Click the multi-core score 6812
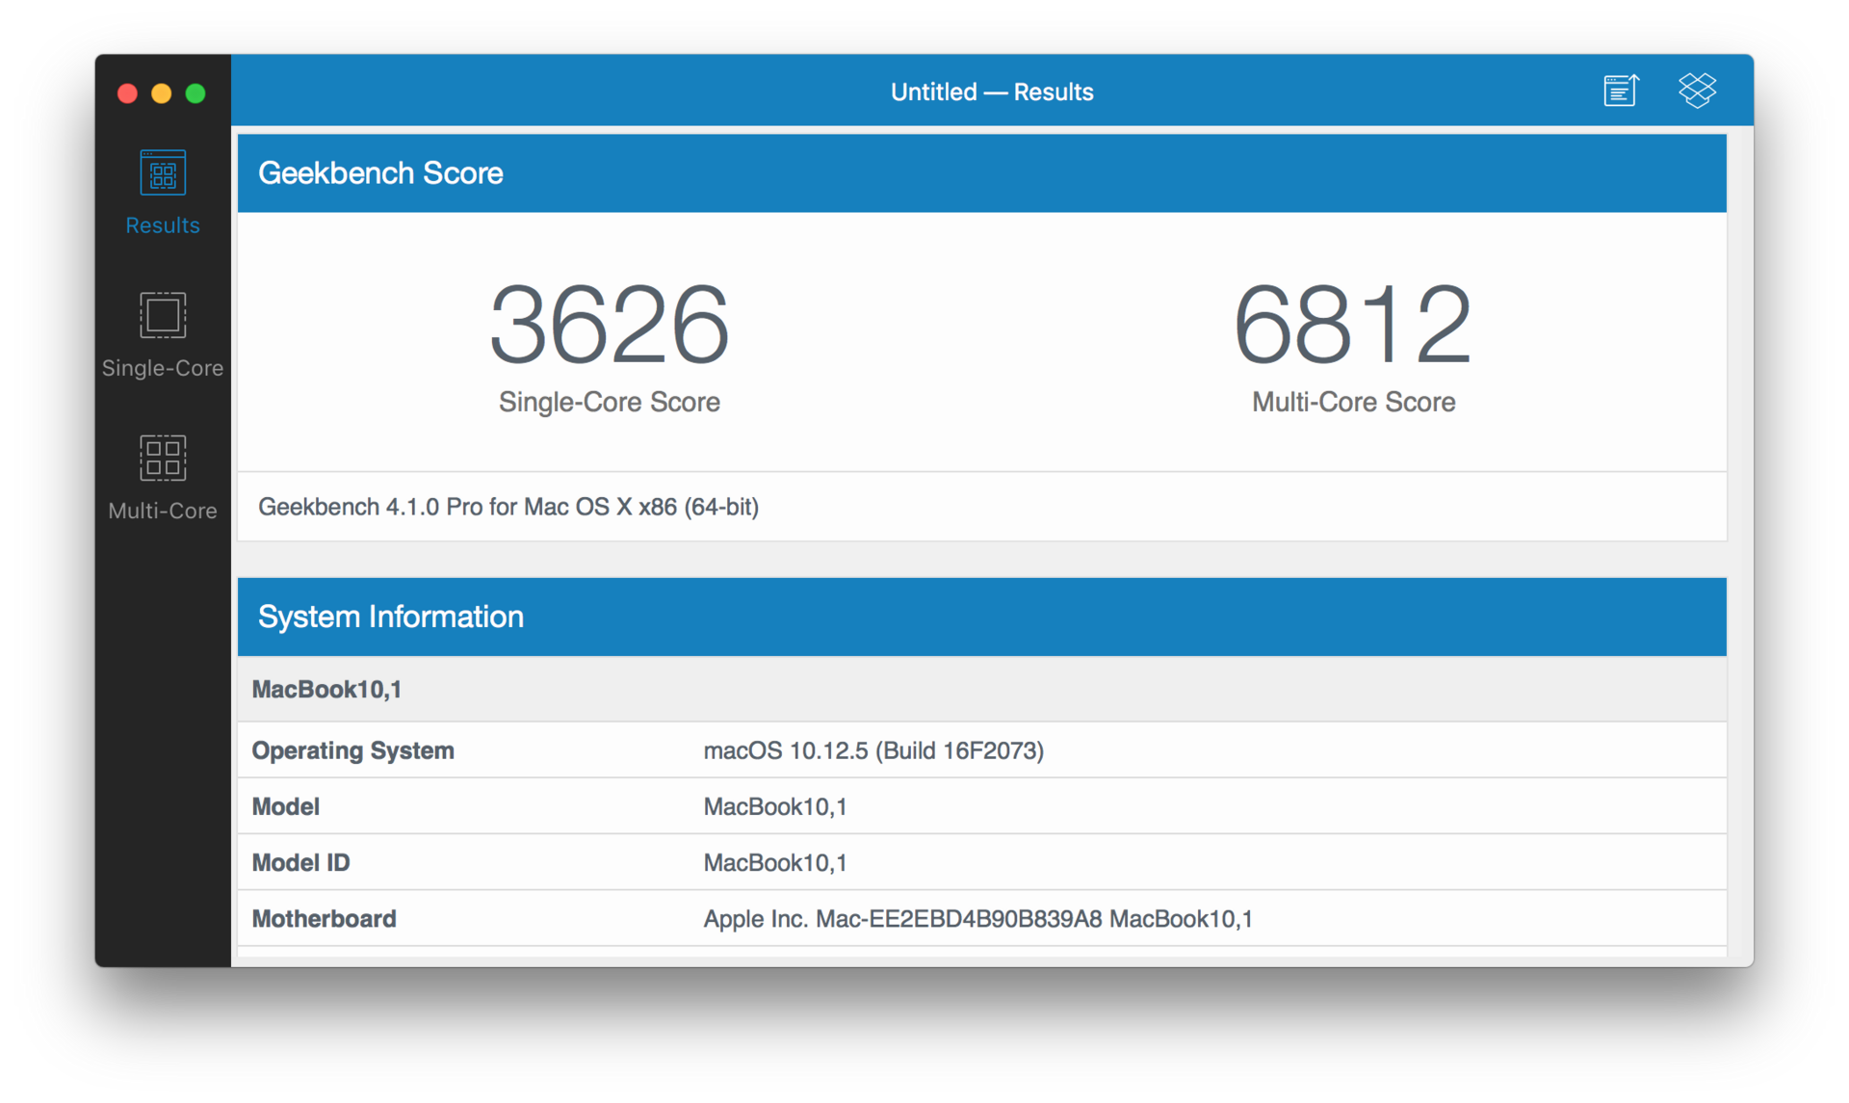 (1352, 326)
